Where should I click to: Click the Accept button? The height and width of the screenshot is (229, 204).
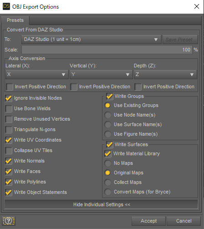point(148,221)
